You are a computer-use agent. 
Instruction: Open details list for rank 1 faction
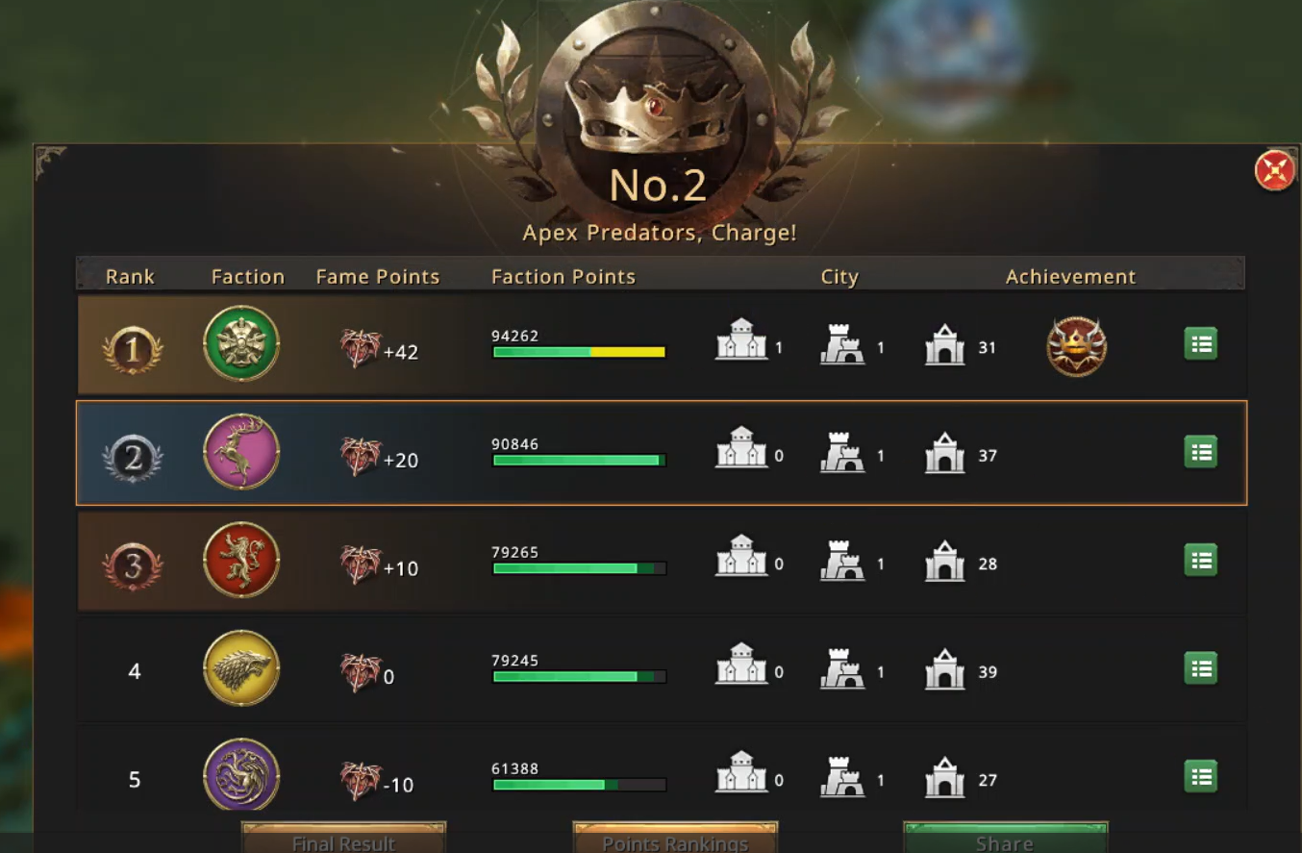pyautogui.click(x=1200, y=344)
